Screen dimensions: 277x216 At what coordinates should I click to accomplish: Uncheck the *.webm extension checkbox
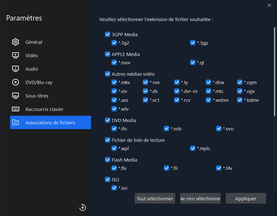click(x=208, y=100)
